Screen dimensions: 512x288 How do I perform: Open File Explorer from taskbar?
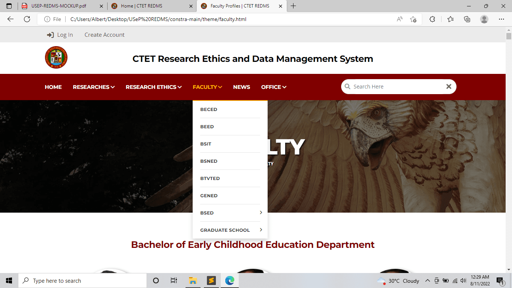click(x=193, y=280)
